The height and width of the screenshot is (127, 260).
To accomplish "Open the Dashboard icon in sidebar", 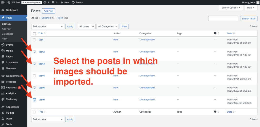I will (x=3, y=10).
